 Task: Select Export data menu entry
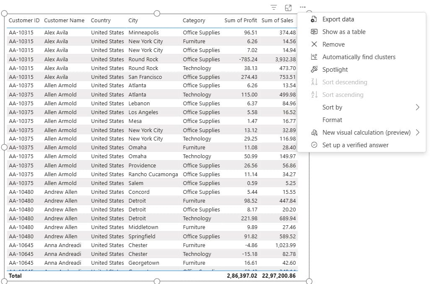pos(362,19)
